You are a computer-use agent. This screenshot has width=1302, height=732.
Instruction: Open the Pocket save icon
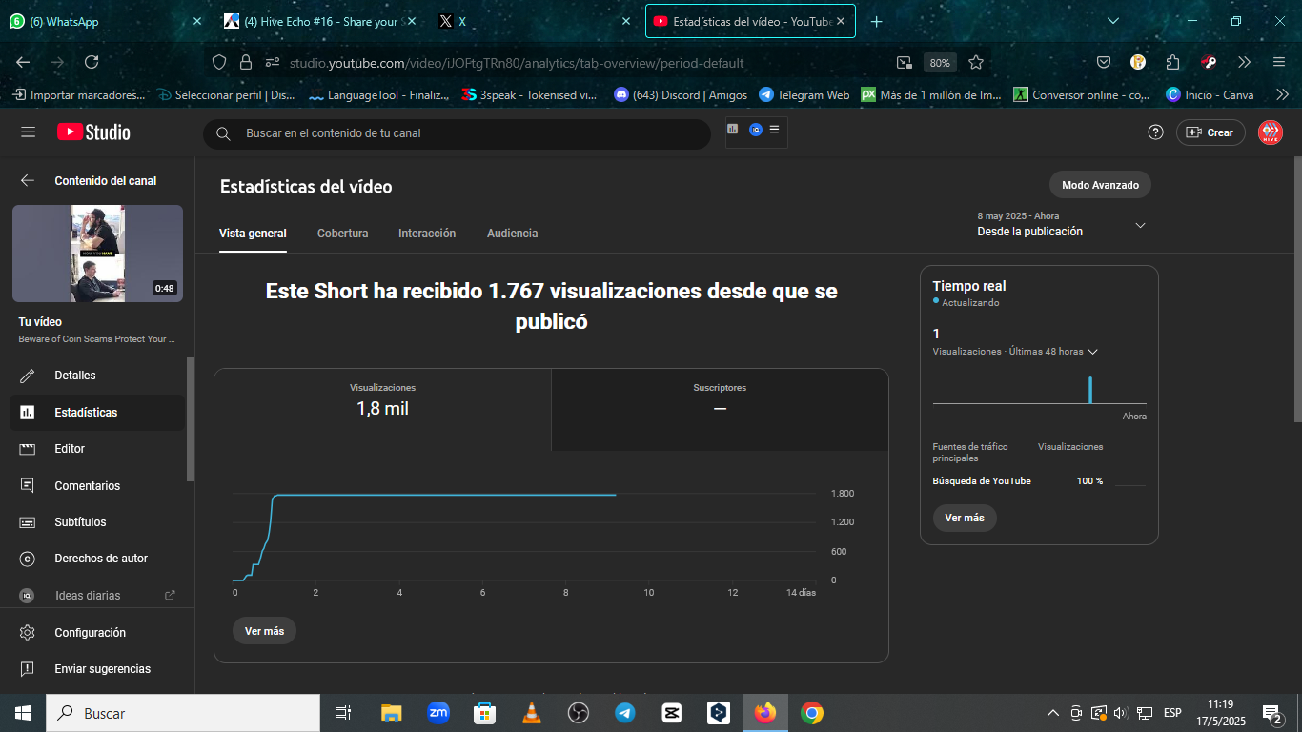pos(1104,62)
